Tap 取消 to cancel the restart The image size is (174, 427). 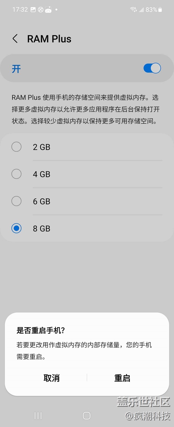(51, 378)
